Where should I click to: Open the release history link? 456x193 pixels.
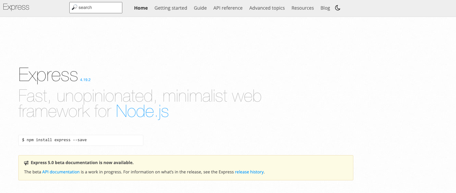tap(249, 172)
